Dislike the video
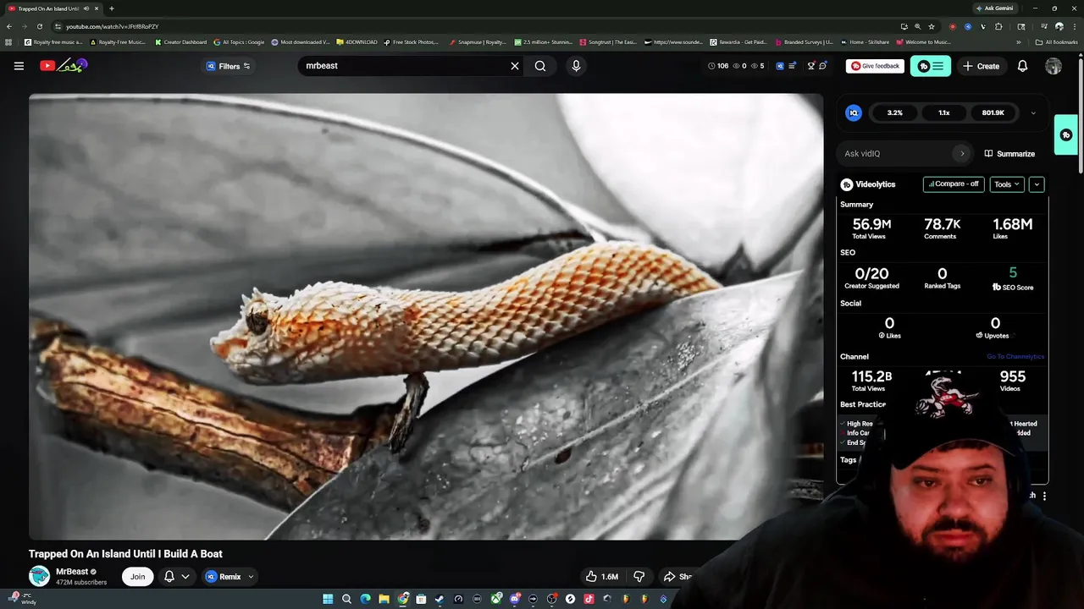The height and width of the screenshot is (609, 1084). [639, 577]
